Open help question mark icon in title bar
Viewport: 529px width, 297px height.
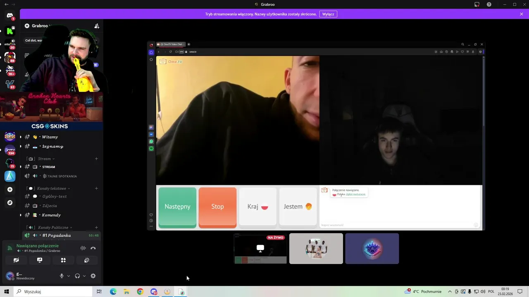click(489, 5)
